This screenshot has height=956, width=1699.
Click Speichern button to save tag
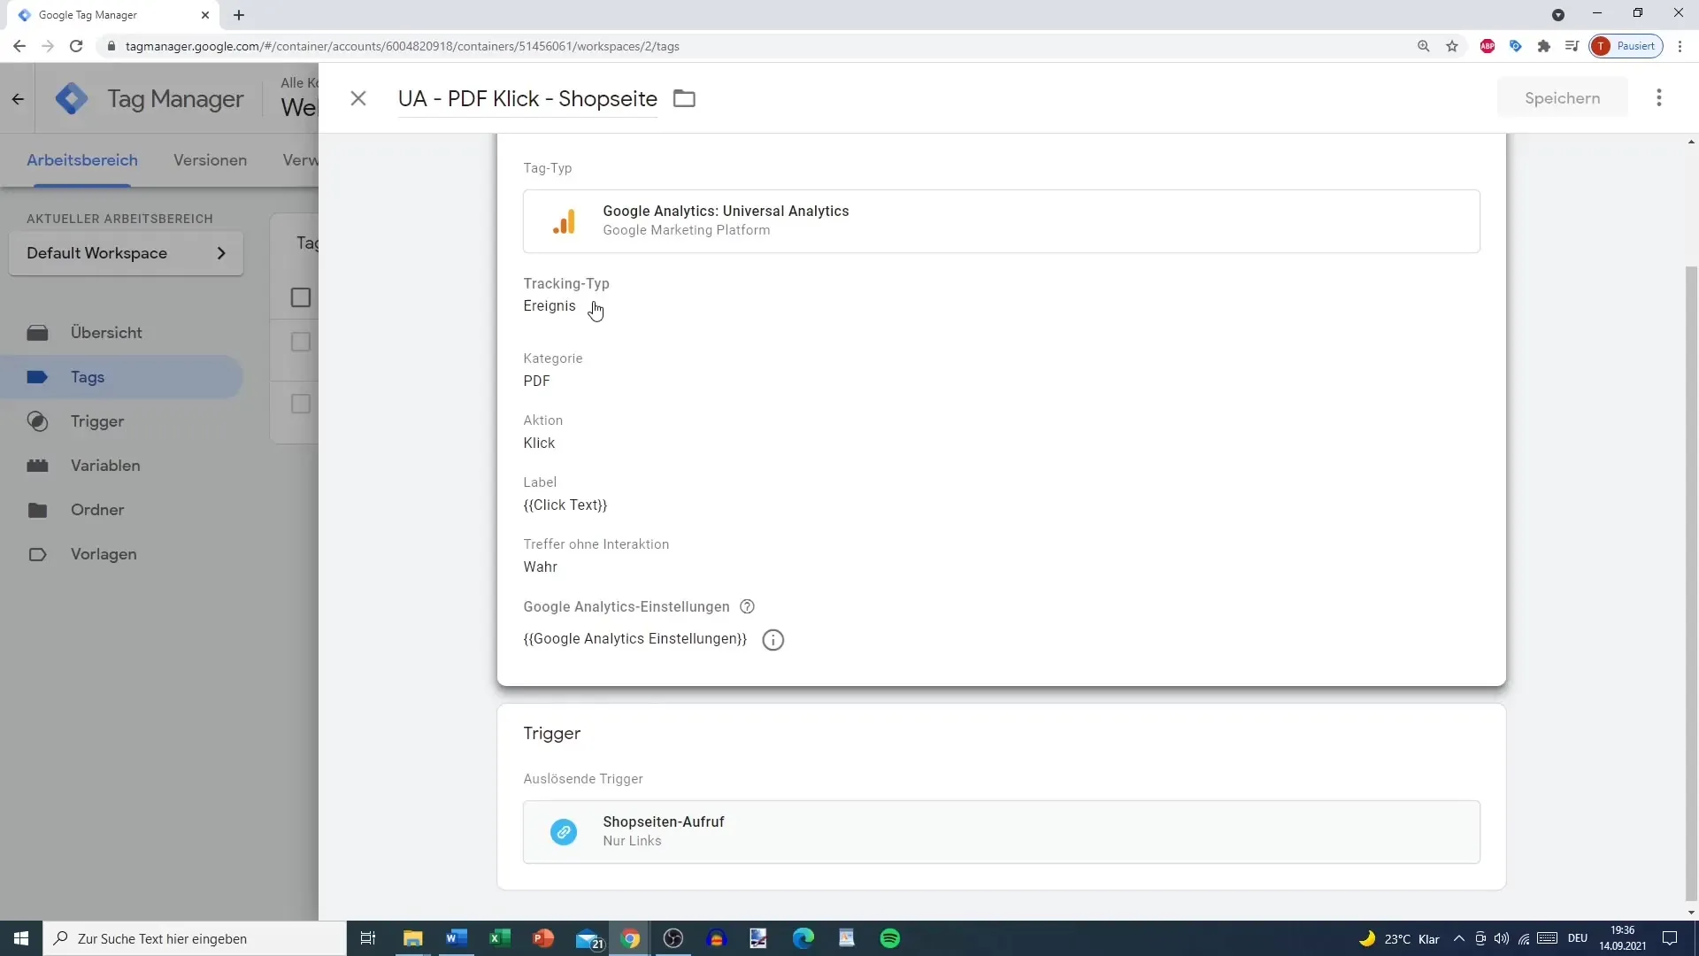pos(1563,98)
